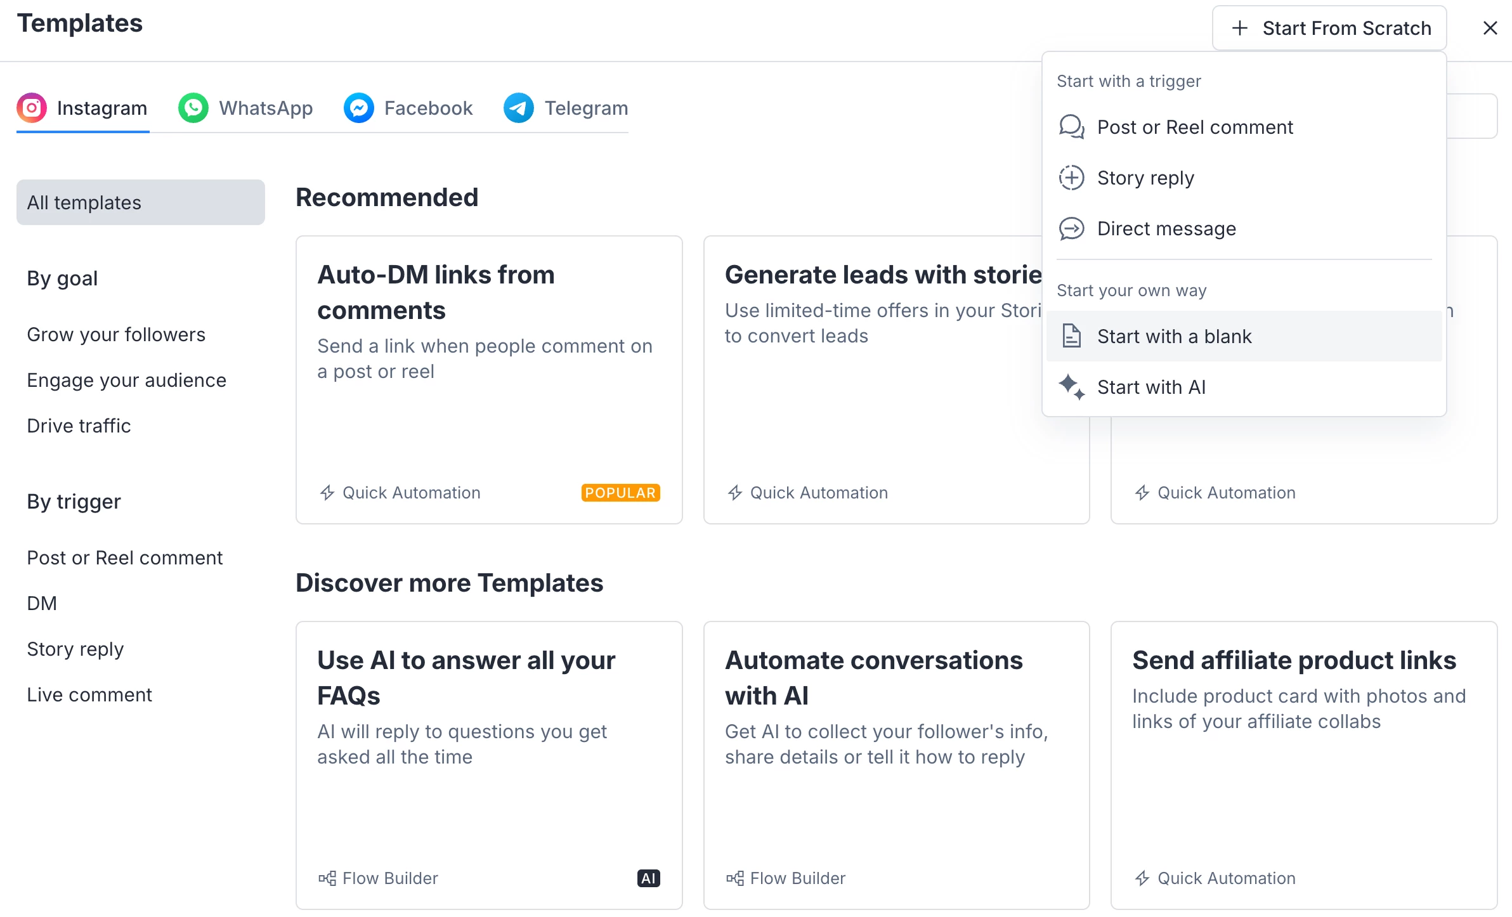1512x917 pixels.
Task: Open the Start From Scratch dropdown
Action: click(x=1329, y=28)
